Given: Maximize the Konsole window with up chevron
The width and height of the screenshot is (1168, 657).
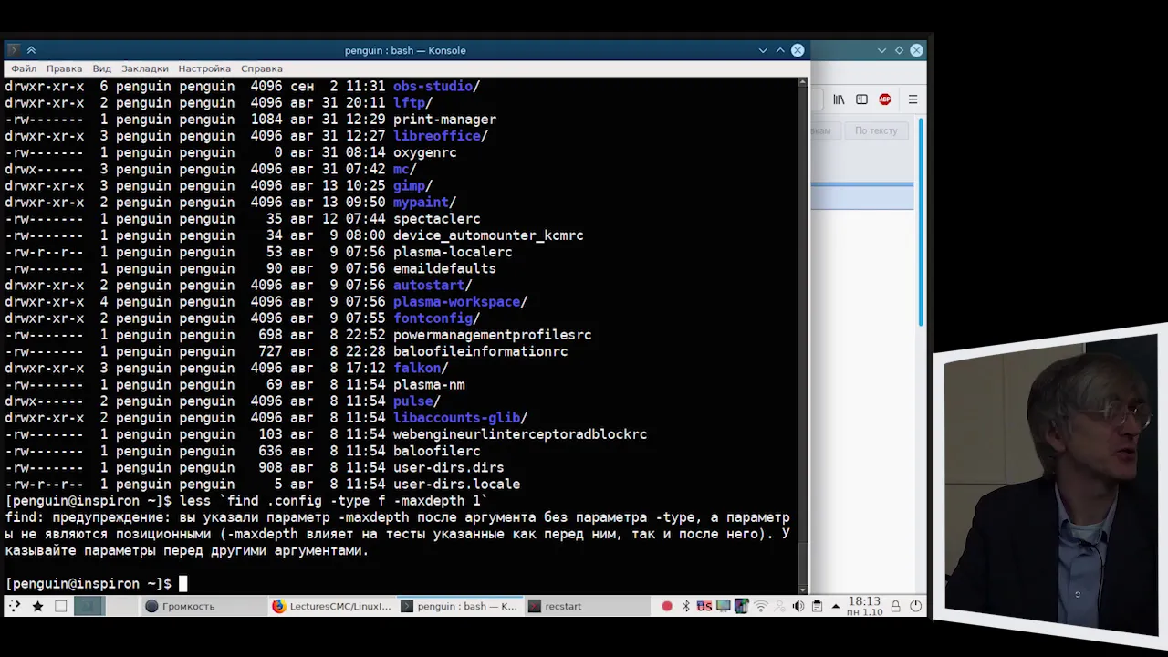Looking at the screenshot, I should point(780,50).
